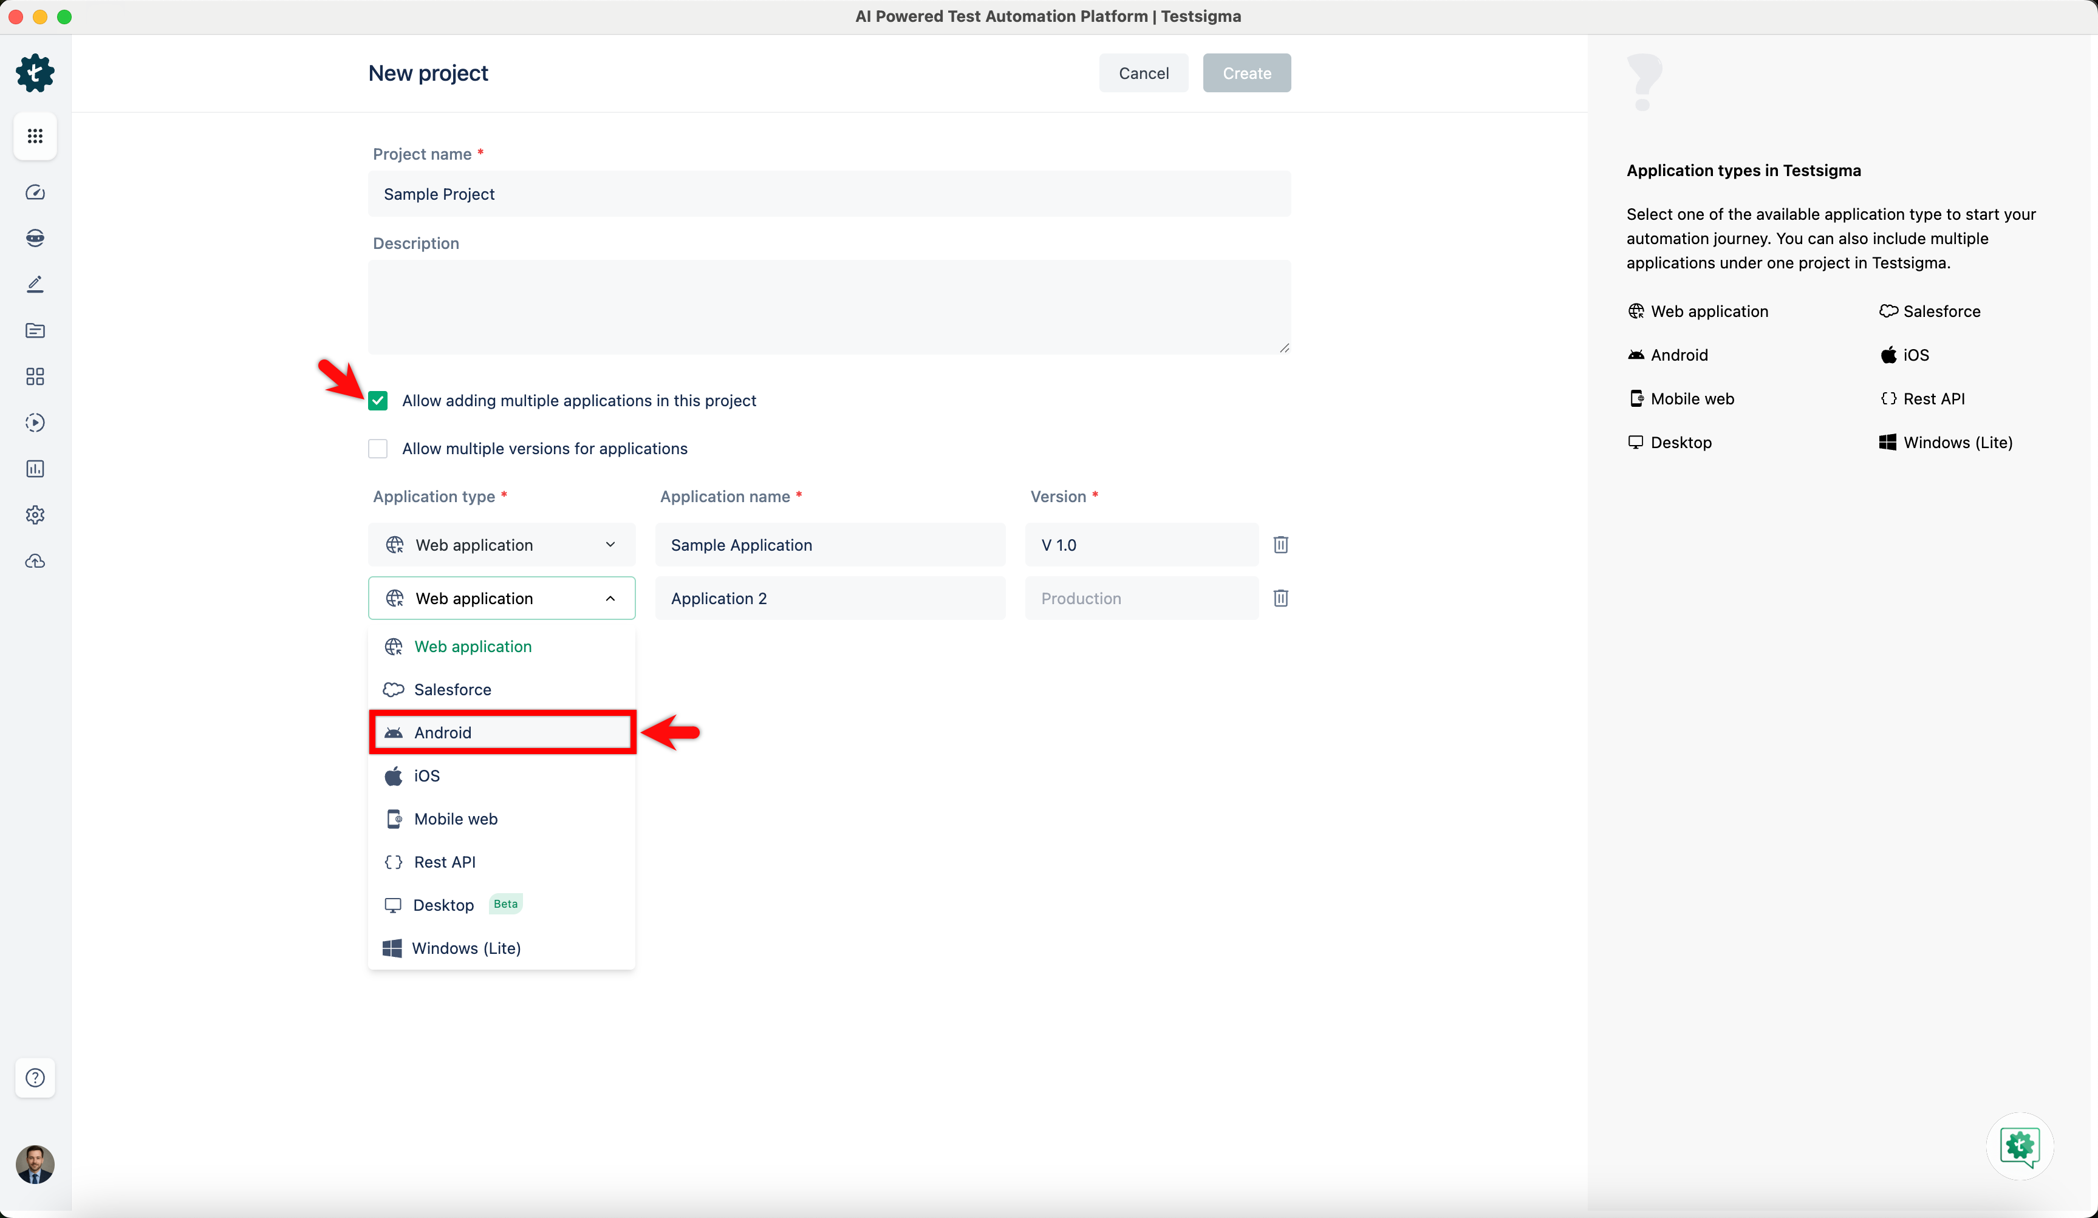Screen dimensions: 2098x1218
Task: Uncheck allow adding multiple applications
Action: tap(377, 400)
